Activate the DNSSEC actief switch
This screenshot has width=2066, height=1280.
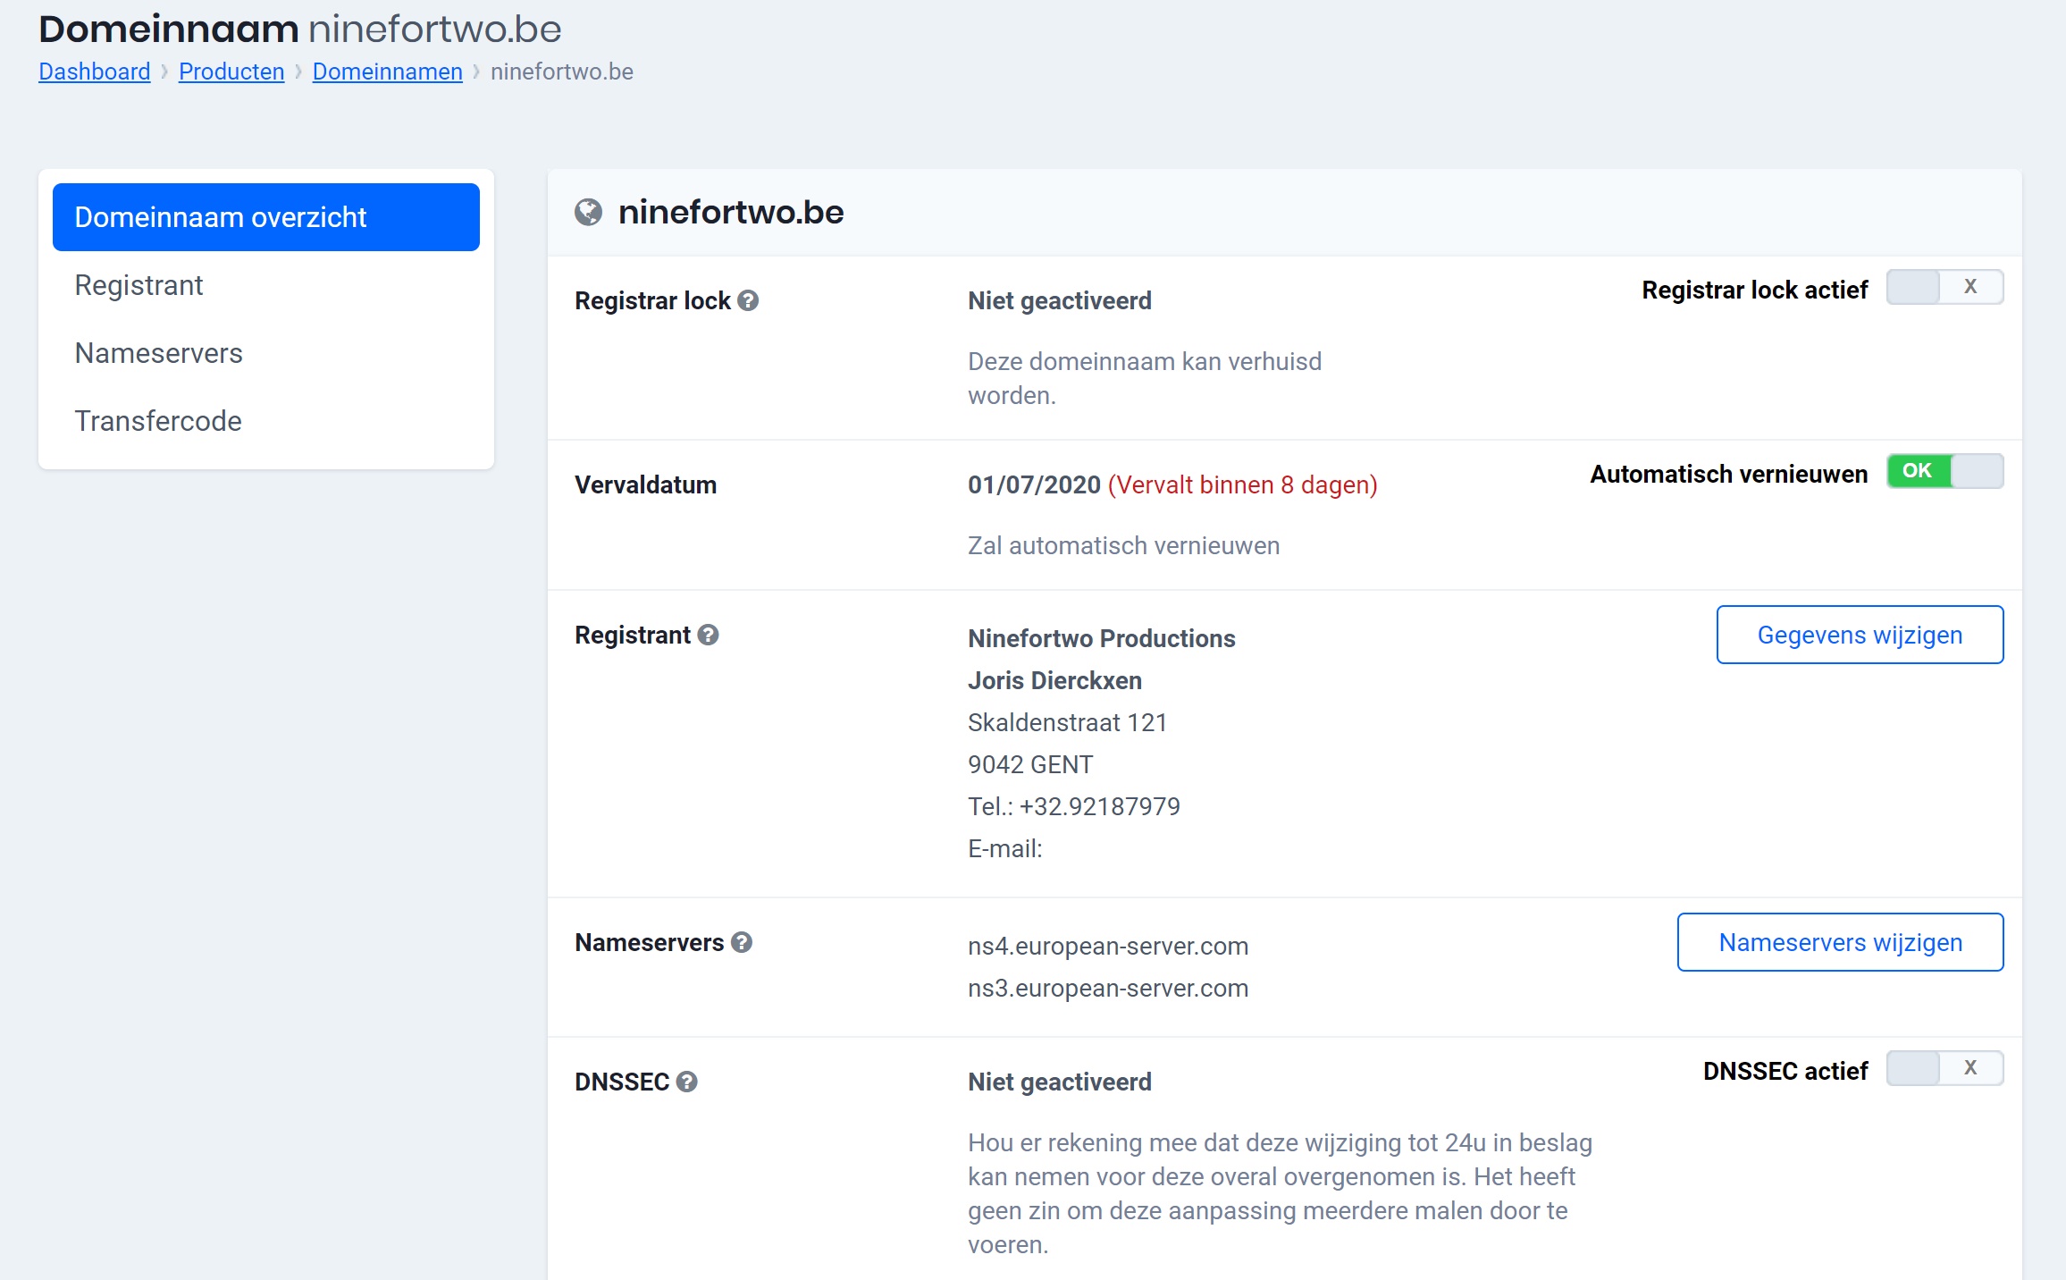(1944, 1068)
